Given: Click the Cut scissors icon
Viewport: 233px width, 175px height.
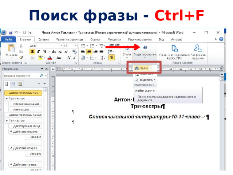Looking at the screenshot, I should coord(21,46).
